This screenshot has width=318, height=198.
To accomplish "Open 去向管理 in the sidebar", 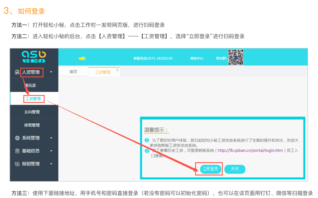I will click(x=32, y=112).
